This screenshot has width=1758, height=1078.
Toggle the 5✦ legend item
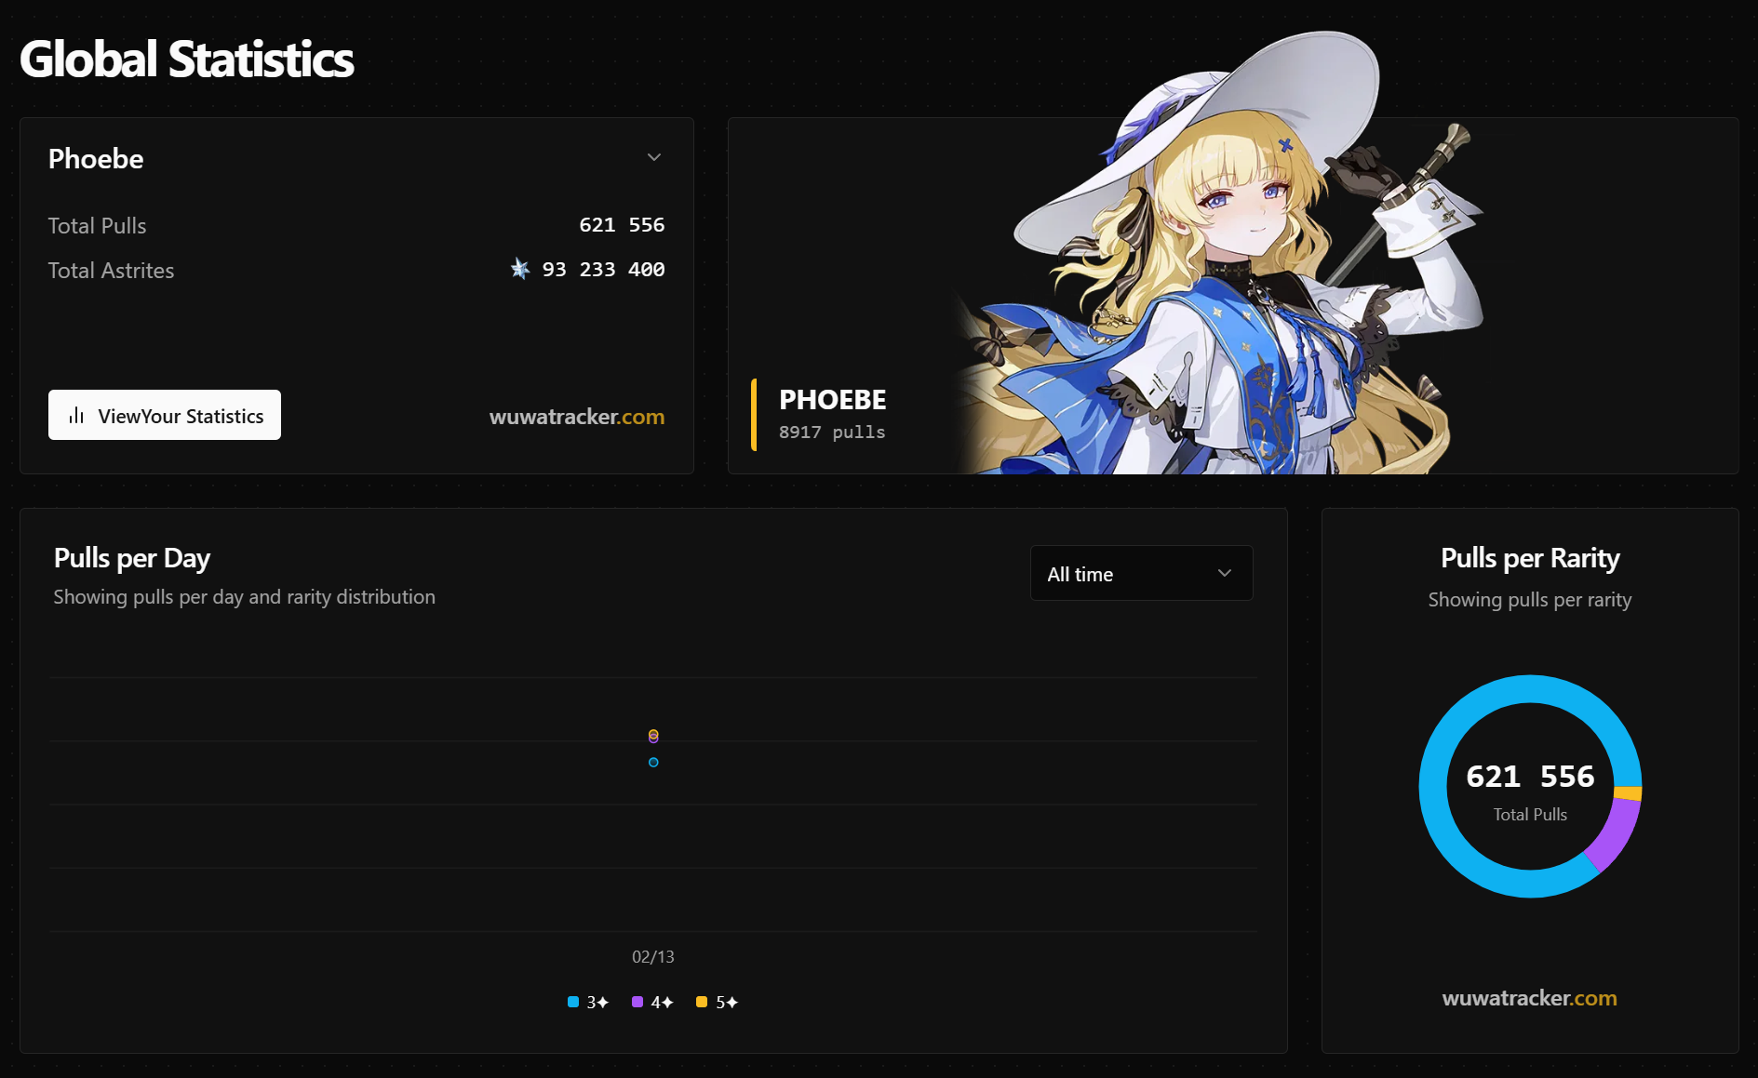click(x=718, y=1002)
